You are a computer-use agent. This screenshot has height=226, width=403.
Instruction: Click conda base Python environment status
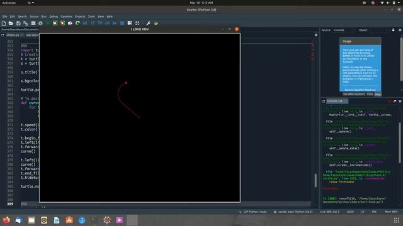(293, 212)
